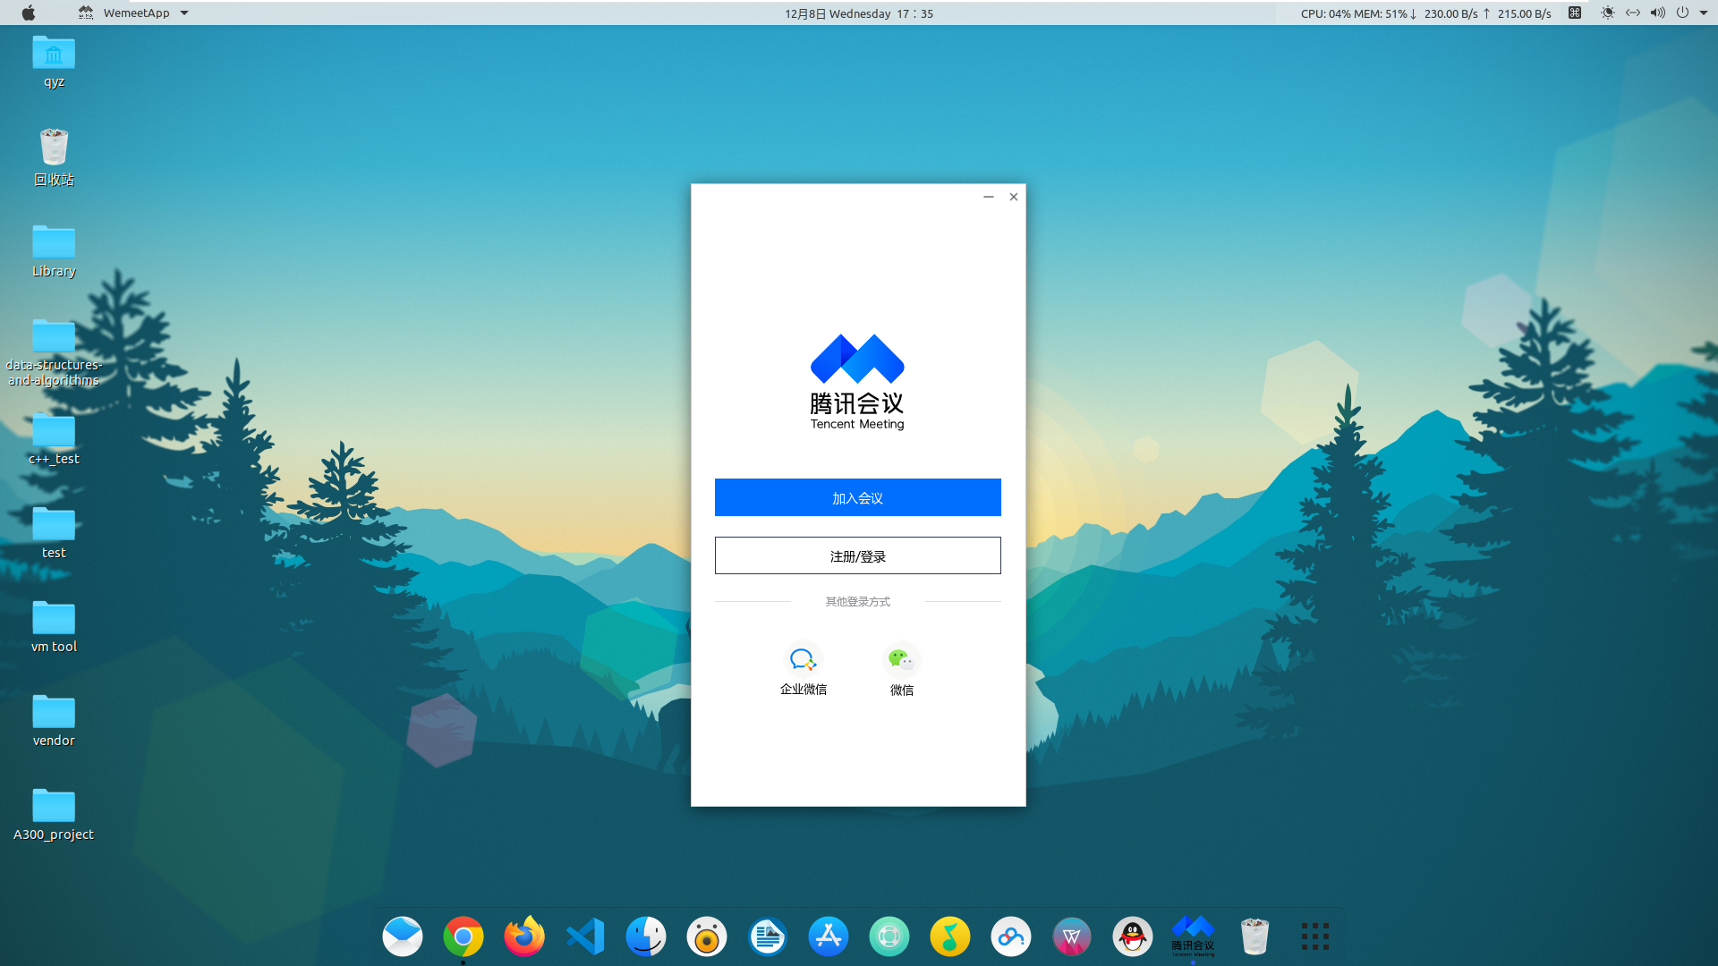
Task: Click the power tray icon
Action: [1682, 13]
